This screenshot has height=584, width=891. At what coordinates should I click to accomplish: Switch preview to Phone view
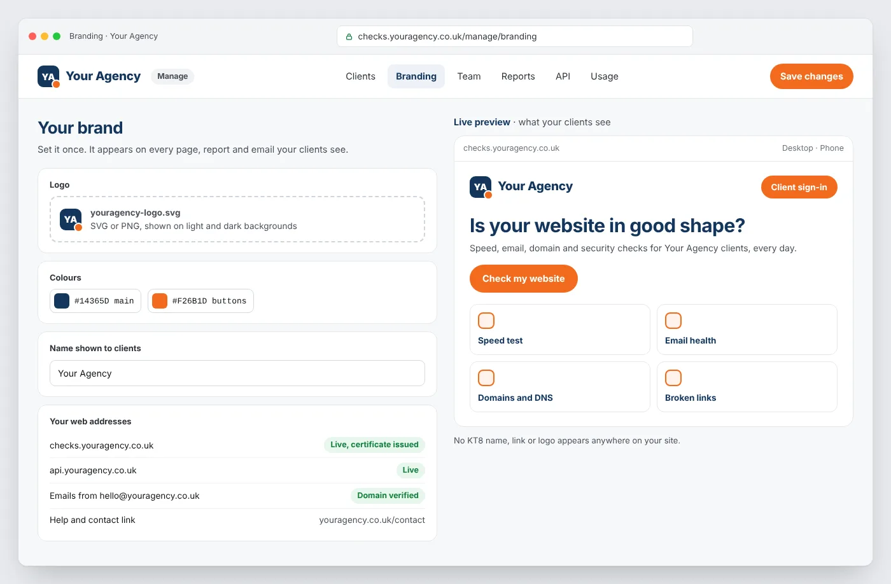832,148
